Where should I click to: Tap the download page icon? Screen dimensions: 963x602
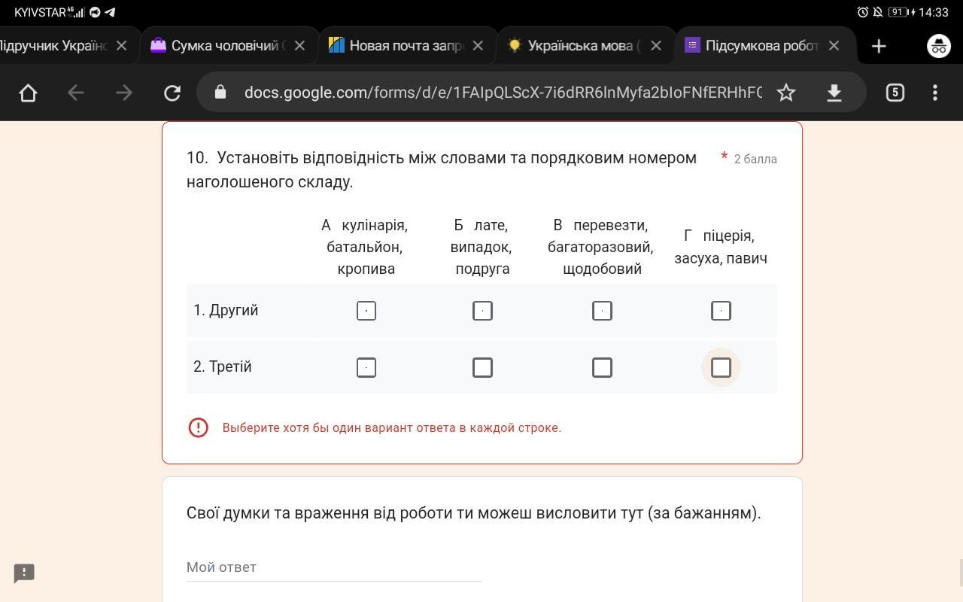pos(834,93)
